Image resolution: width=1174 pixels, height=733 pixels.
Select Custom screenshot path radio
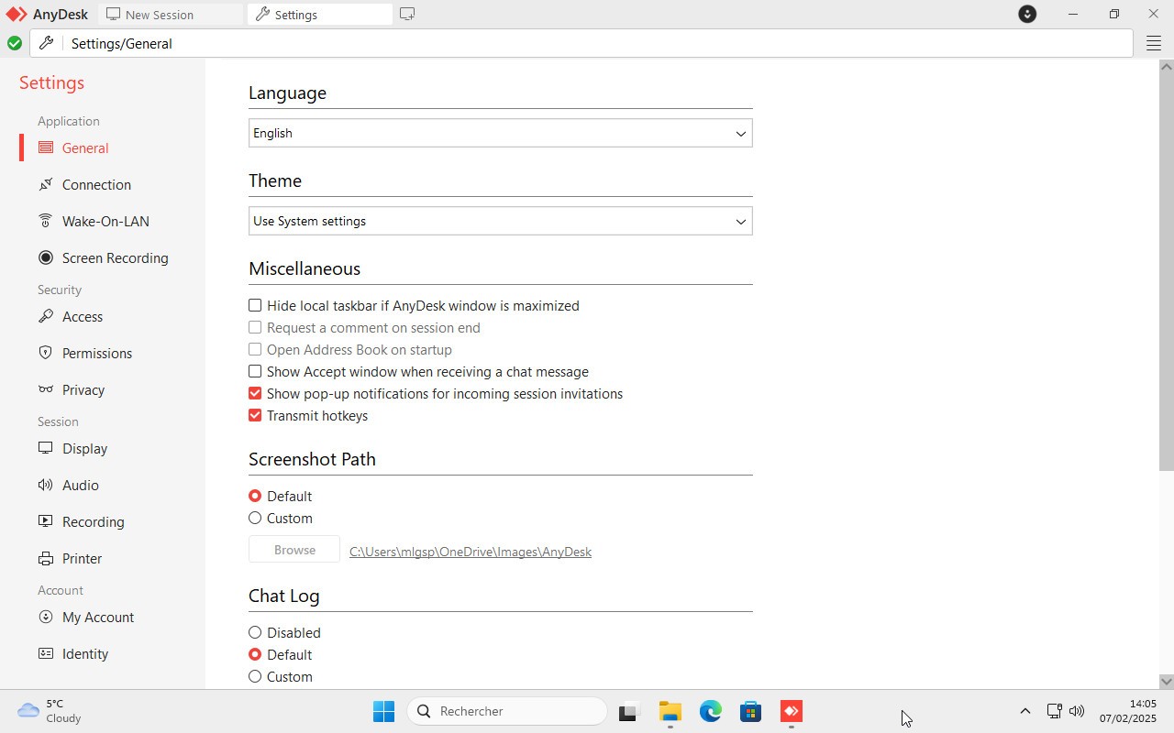(x=255, y=518)
